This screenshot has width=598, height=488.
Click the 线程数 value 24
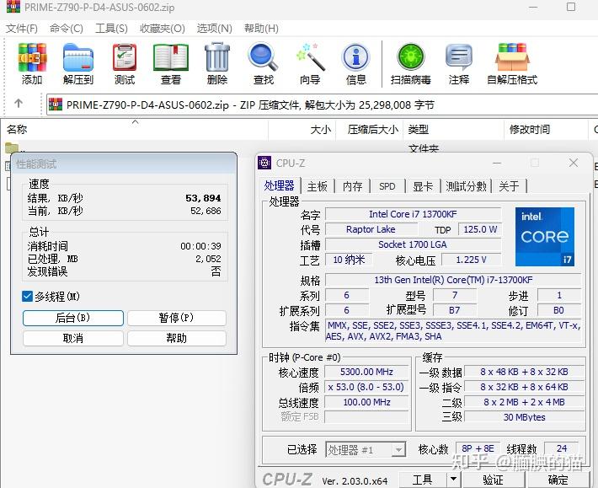tap(562, 448)
